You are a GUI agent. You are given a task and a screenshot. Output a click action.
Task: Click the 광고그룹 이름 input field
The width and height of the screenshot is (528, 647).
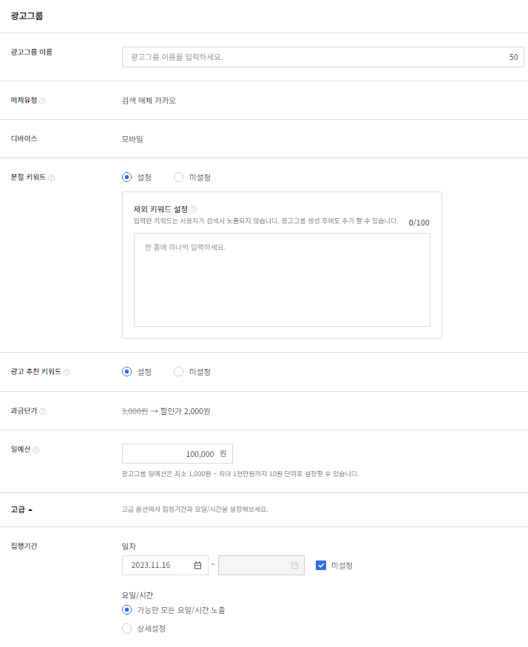314,57
